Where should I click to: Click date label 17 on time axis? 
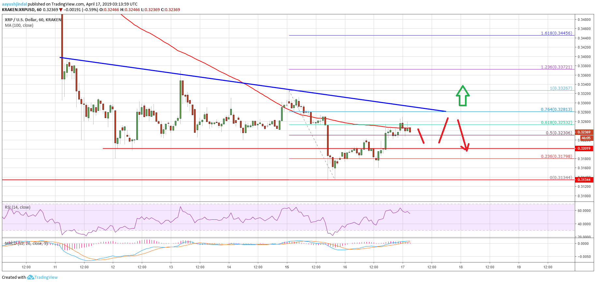point(403,267)
